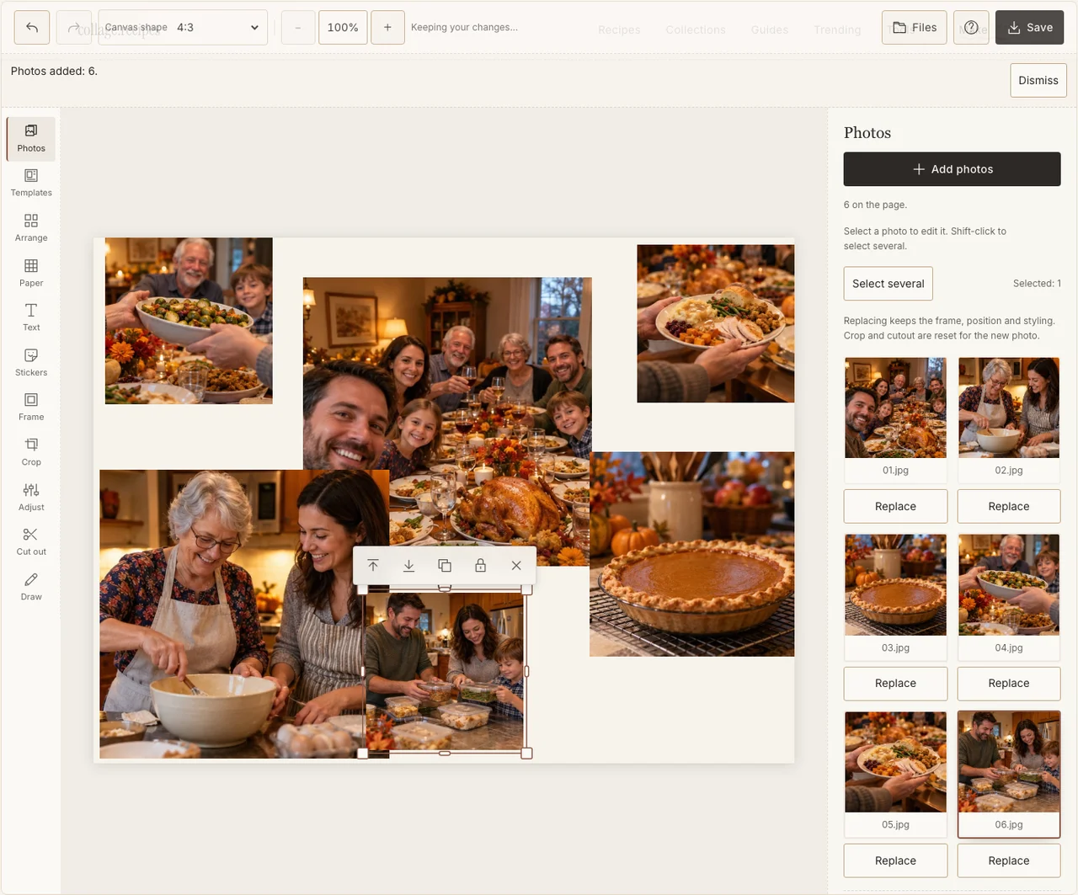This screenshot has height=895, width=1078.
Task: Open the Templates tool
Action: point(31,184)
